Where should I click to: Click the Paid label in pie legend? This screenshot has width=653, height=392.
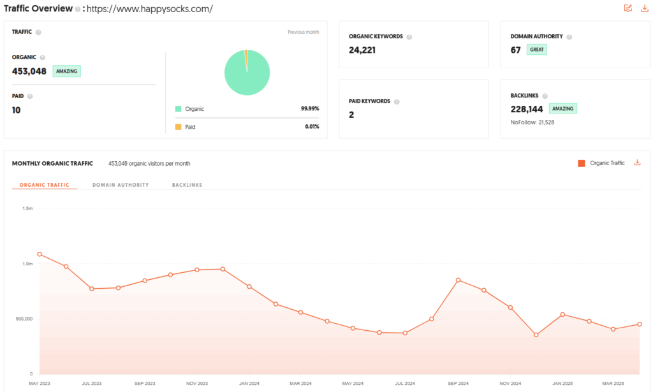tap(190, 127)
